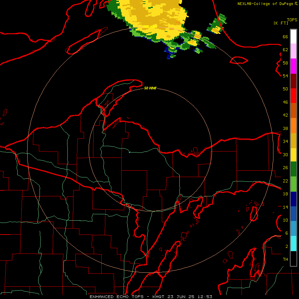The width and height of the screenshot is (299, 299).
Task: Click the bright red 46-50 kft swatch
Action: click(x=293, y=96)
